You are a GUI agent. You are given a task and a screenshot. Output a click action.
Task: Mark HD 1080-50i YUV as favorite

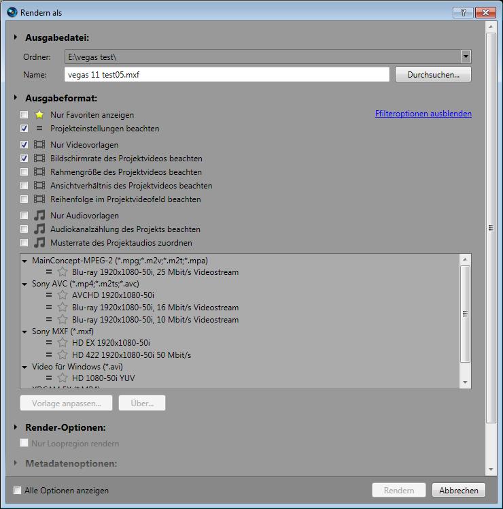click(63, 378)
